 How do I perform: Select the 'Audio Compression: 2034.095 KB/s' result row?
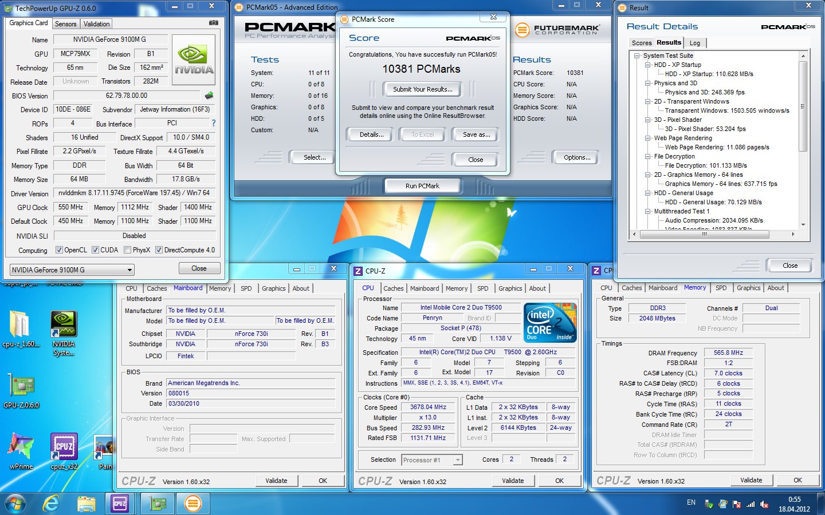(714, 220)
